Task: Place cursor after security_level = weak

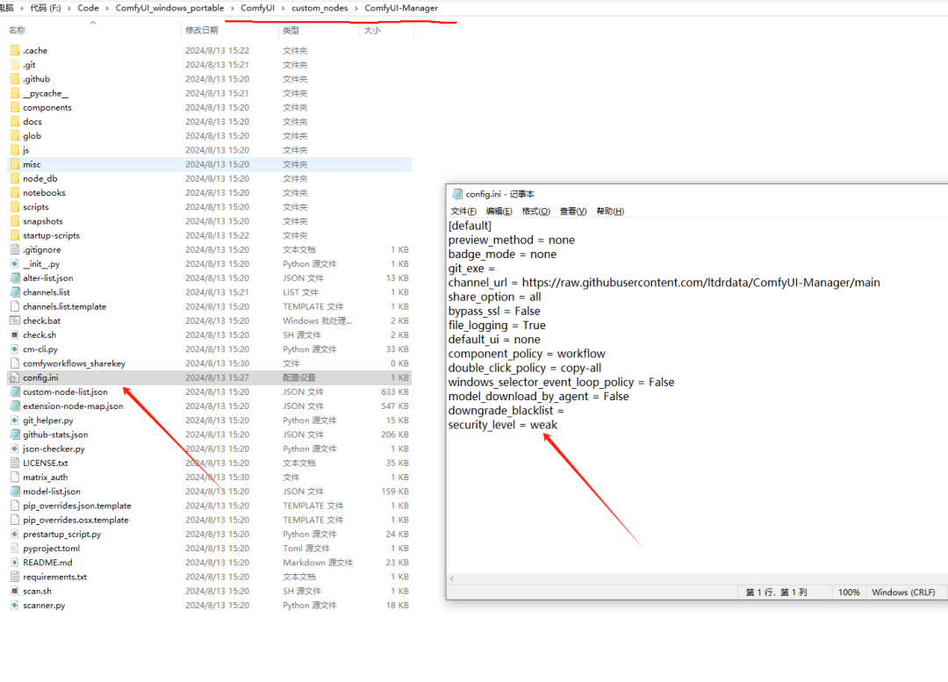Action: [x=558, y=425]
